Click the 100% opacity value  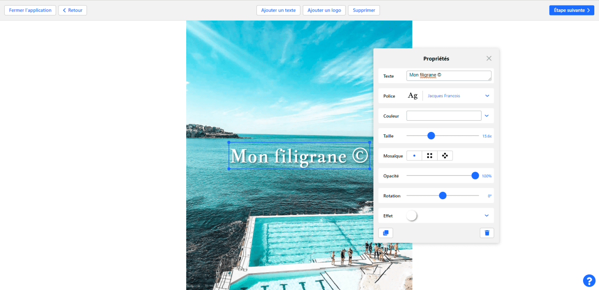pos(487,176)
